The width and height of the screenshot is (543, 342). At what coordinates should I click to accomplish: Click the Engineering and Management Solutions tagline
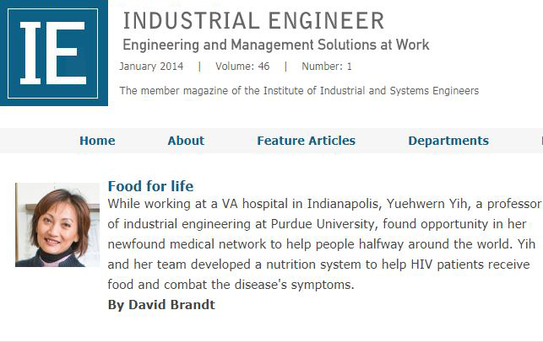[x=276, y=45]
